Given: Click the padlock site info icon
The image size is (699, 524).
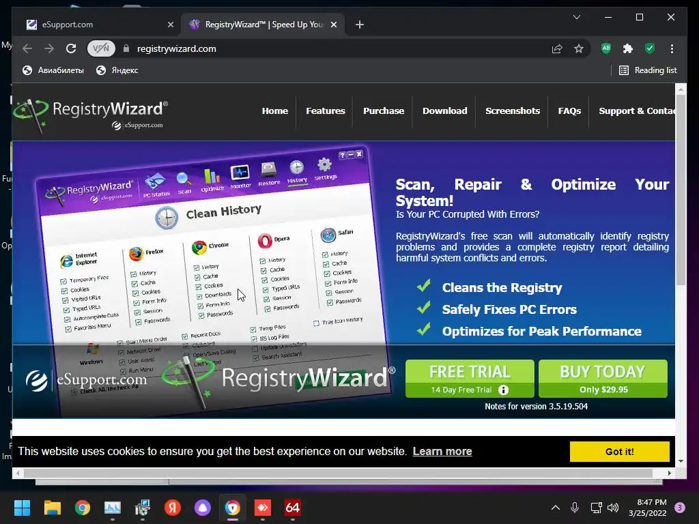Looking at the screenshot, I should (126, 48).
